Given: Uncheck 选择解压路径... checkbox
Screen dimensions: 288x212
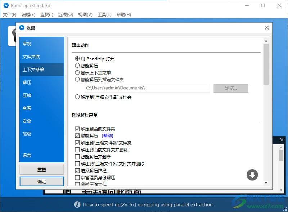Looking at the screenshot, I should pyautogui.click(x=77, y=171).
